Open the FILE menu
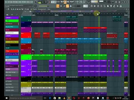The width and height of the screenshot is (134, 100). click(6, 2)
